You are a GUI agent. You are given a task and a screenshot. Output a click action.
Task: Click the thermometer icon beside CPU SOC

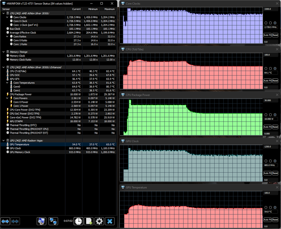[x=8, y=75]
